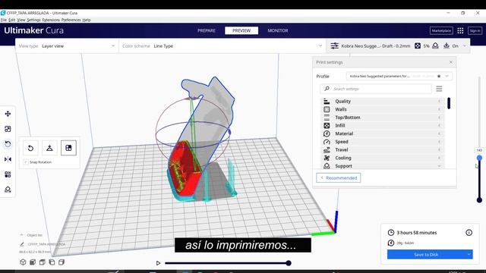The width and height of the screenshot is (486, 273).
Task: Play the layer simulation
Action: (x=158, y=263)
